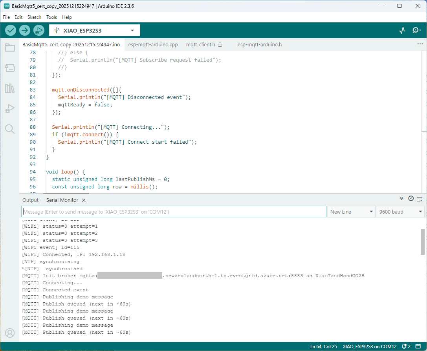Viewport: 427px width, 351px height.
Task: Open the Sketchbook folder panel
Action: coord(10,48)
